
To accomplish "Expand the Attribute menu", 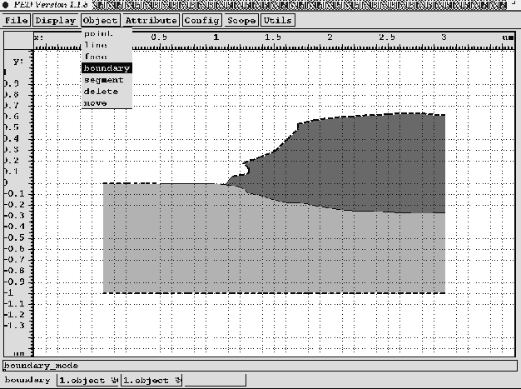I will pyautogui.click(x=151, y=20).
